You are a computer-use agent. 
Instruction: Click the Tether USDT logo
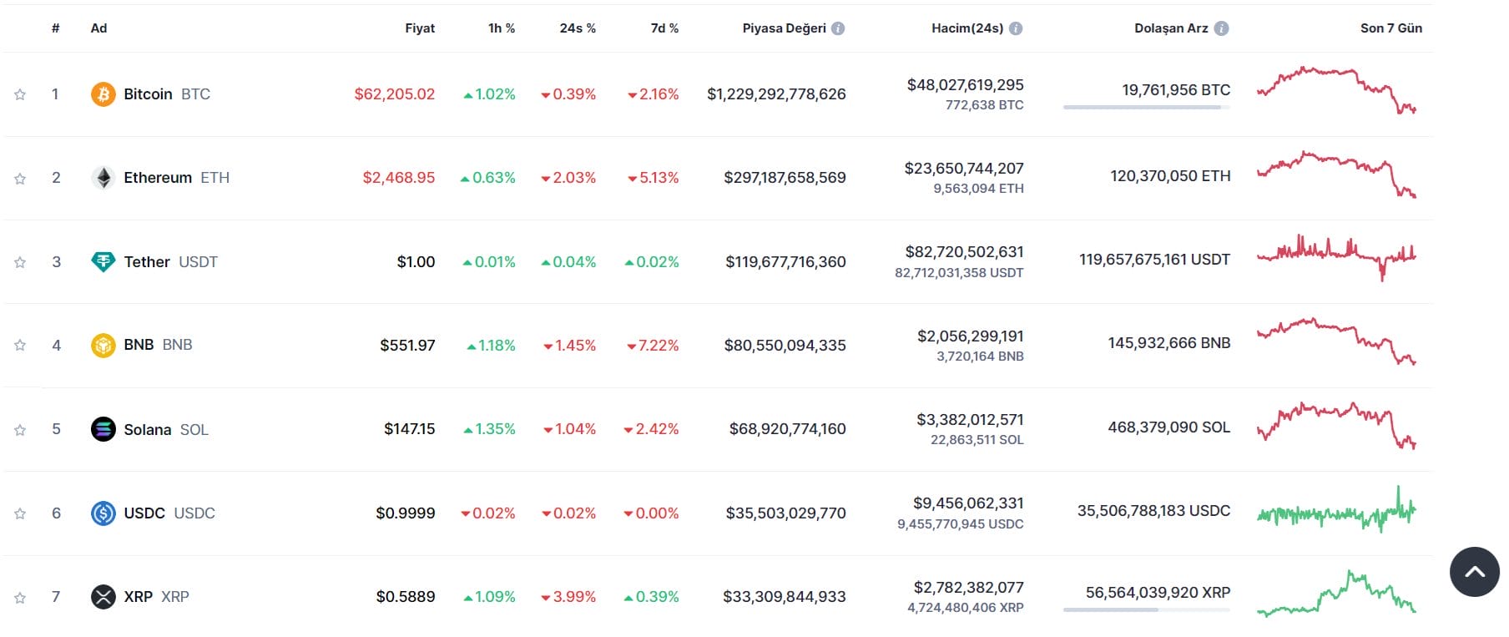point(103,261)
